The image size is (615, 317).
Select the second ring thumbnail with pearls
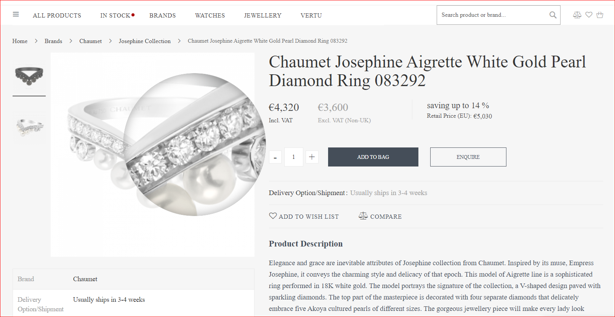point(29,126)
